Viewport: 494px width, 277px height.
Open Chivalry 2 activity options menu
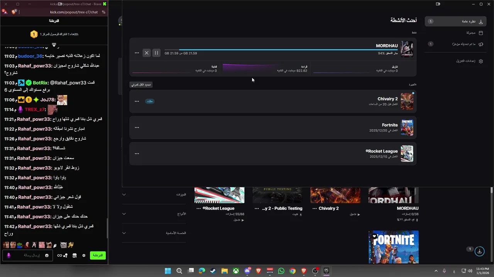(137, 101)
